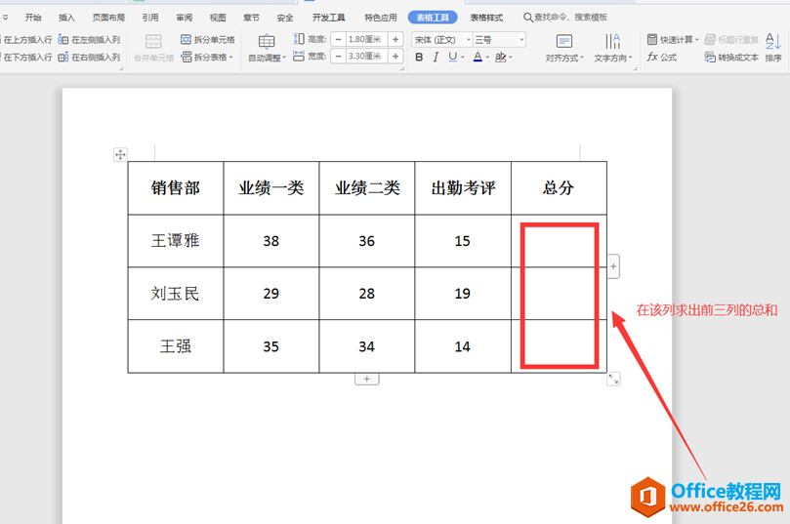Toggle Bold formatting
The height and width of the screenshot is (524, 790).
[x=419, y=58]
